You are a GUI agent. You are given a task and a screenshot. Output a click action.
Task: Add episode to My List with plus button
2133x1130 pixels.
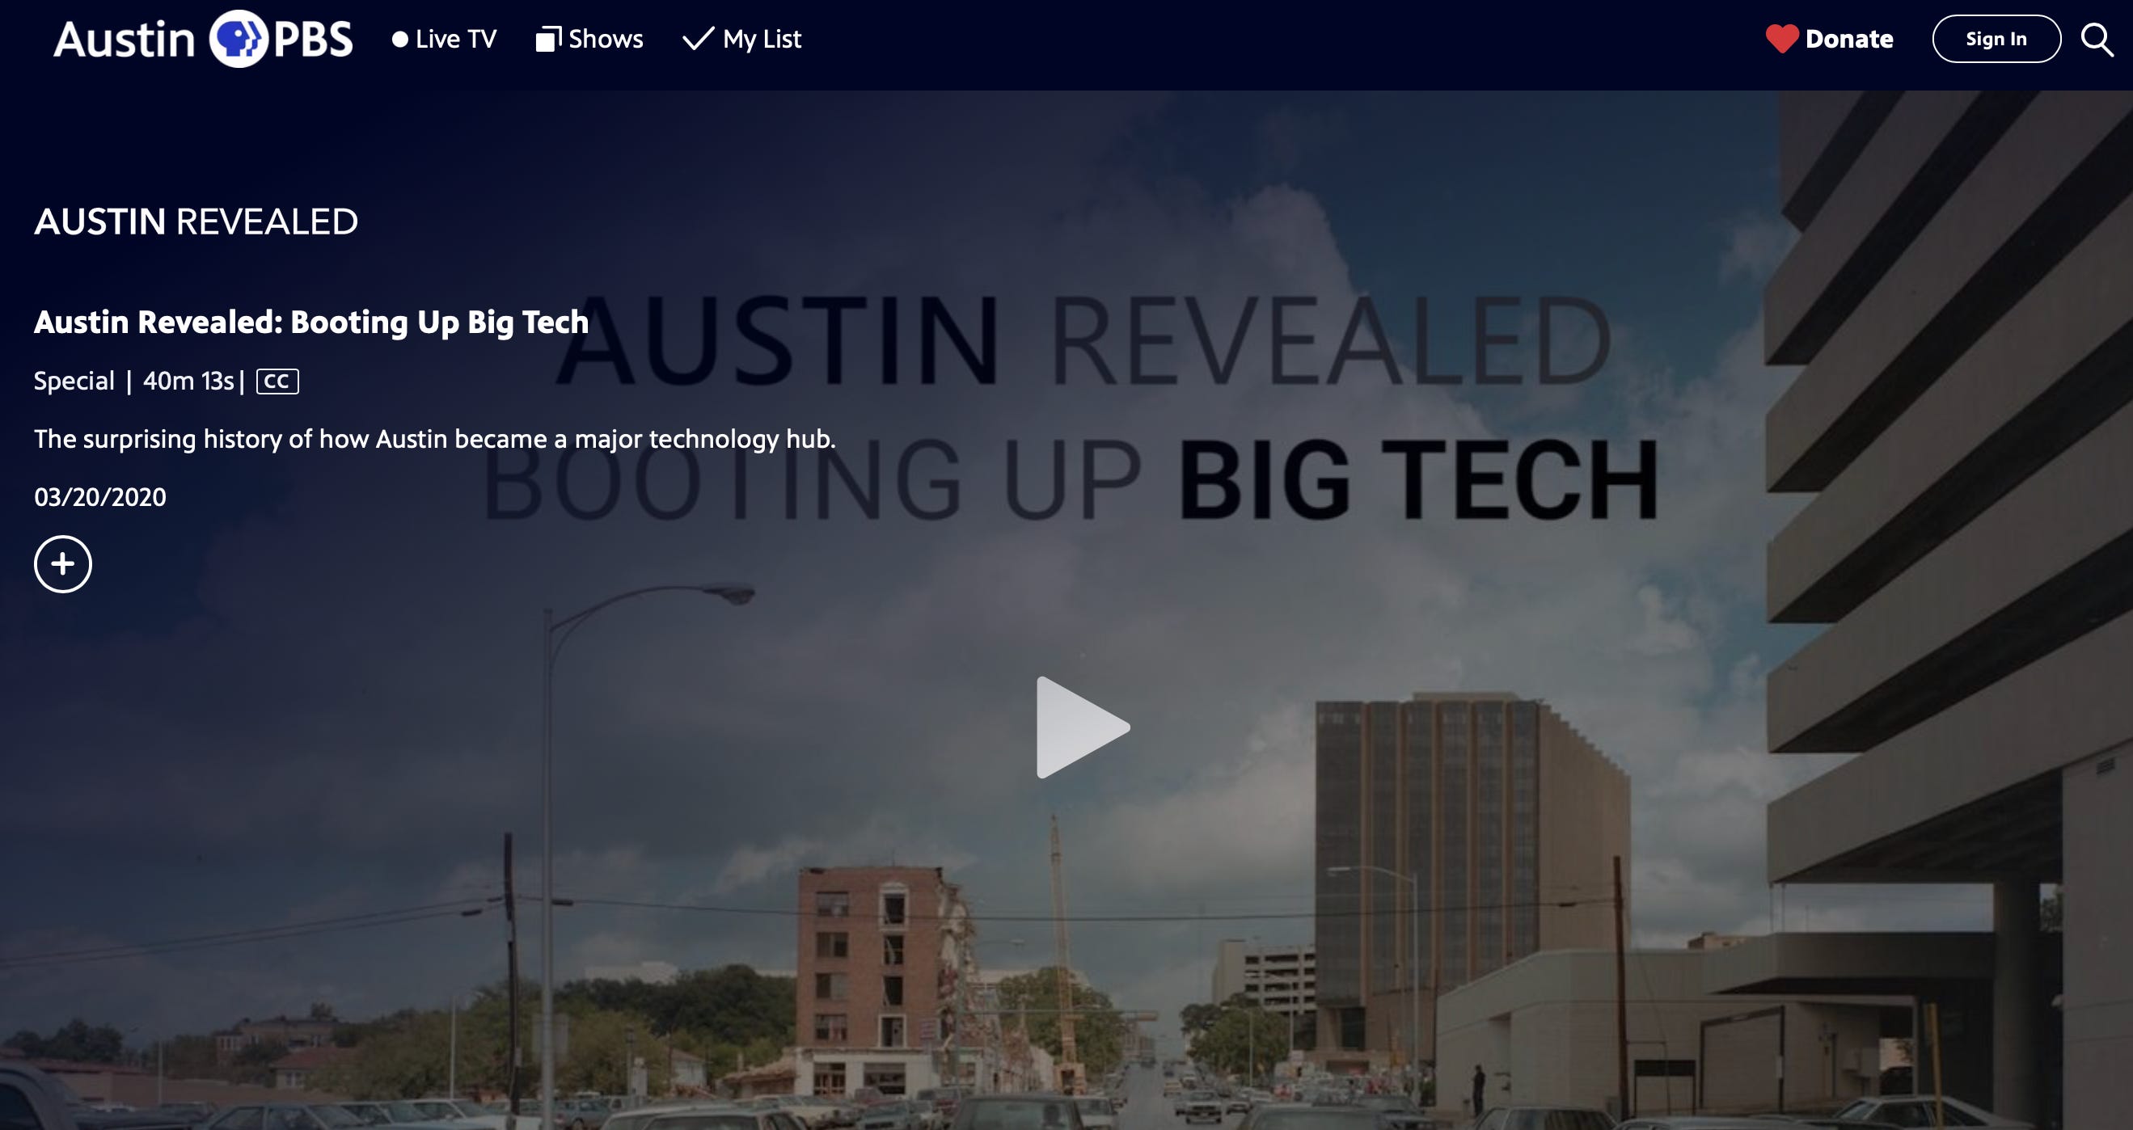[63, 564]
